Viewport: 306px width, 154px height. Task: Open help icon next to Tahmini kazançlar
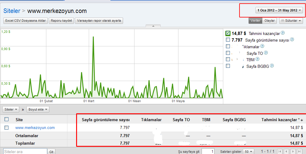(283, 33)
